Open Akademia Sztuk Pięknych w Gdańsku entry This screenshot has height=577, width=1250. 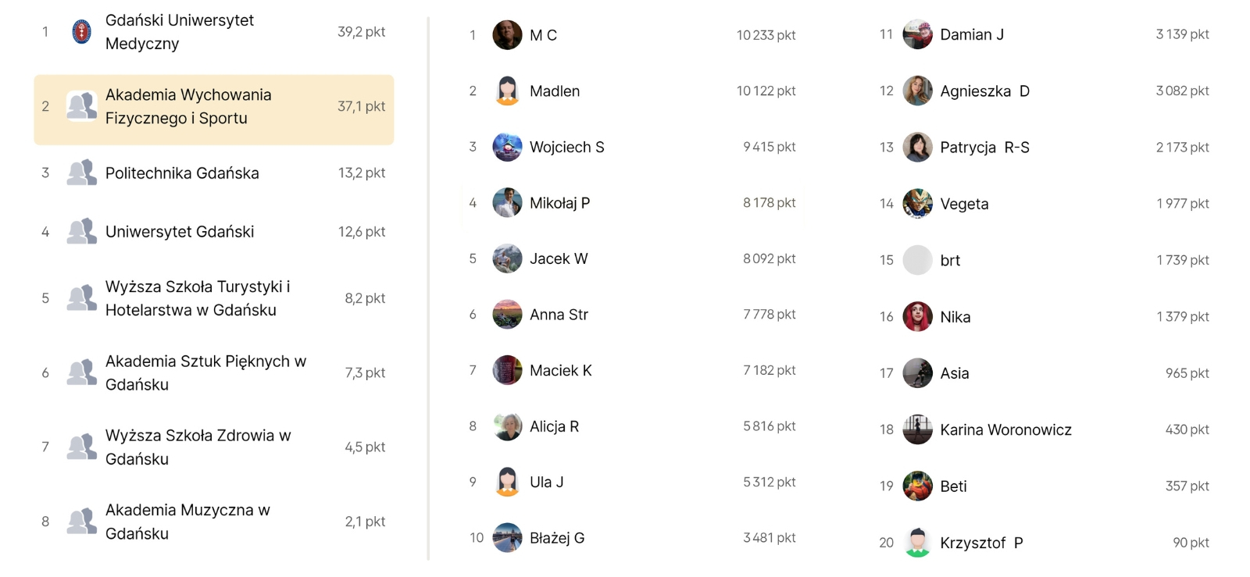click(205, 372)
